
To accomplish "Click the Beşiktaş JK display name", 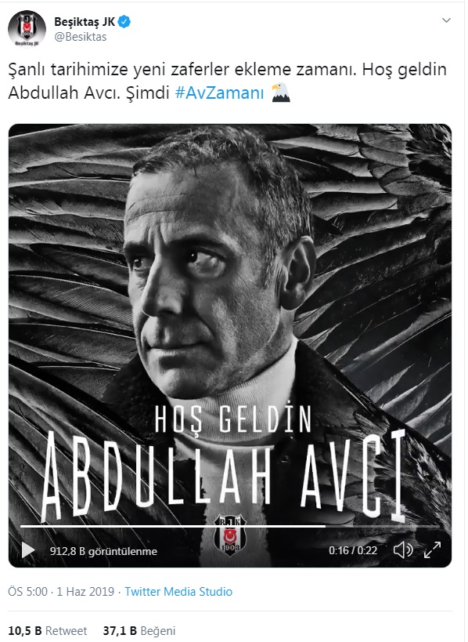I will [85, 22].
